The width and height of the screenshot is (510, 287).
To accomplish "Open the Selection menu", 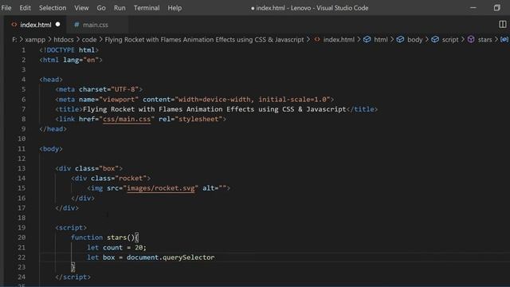I will (x=53, y=8).
